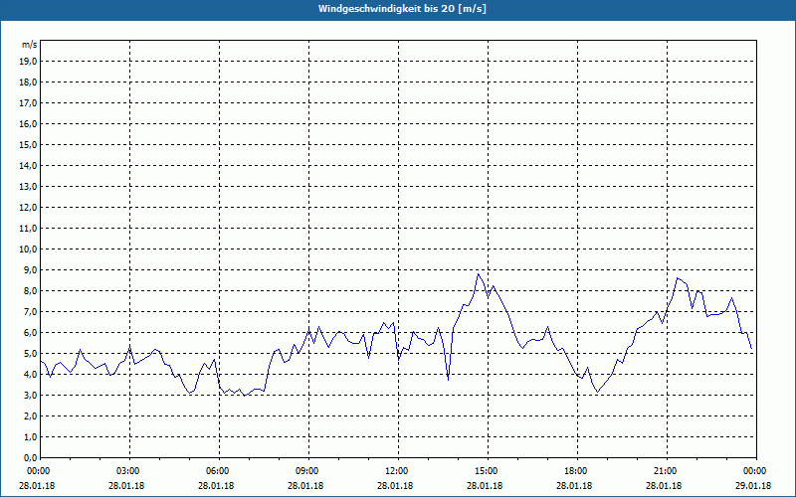Select the '21:00' time label
This screenshot has width=796, height=497.
(x=667, y=471)
